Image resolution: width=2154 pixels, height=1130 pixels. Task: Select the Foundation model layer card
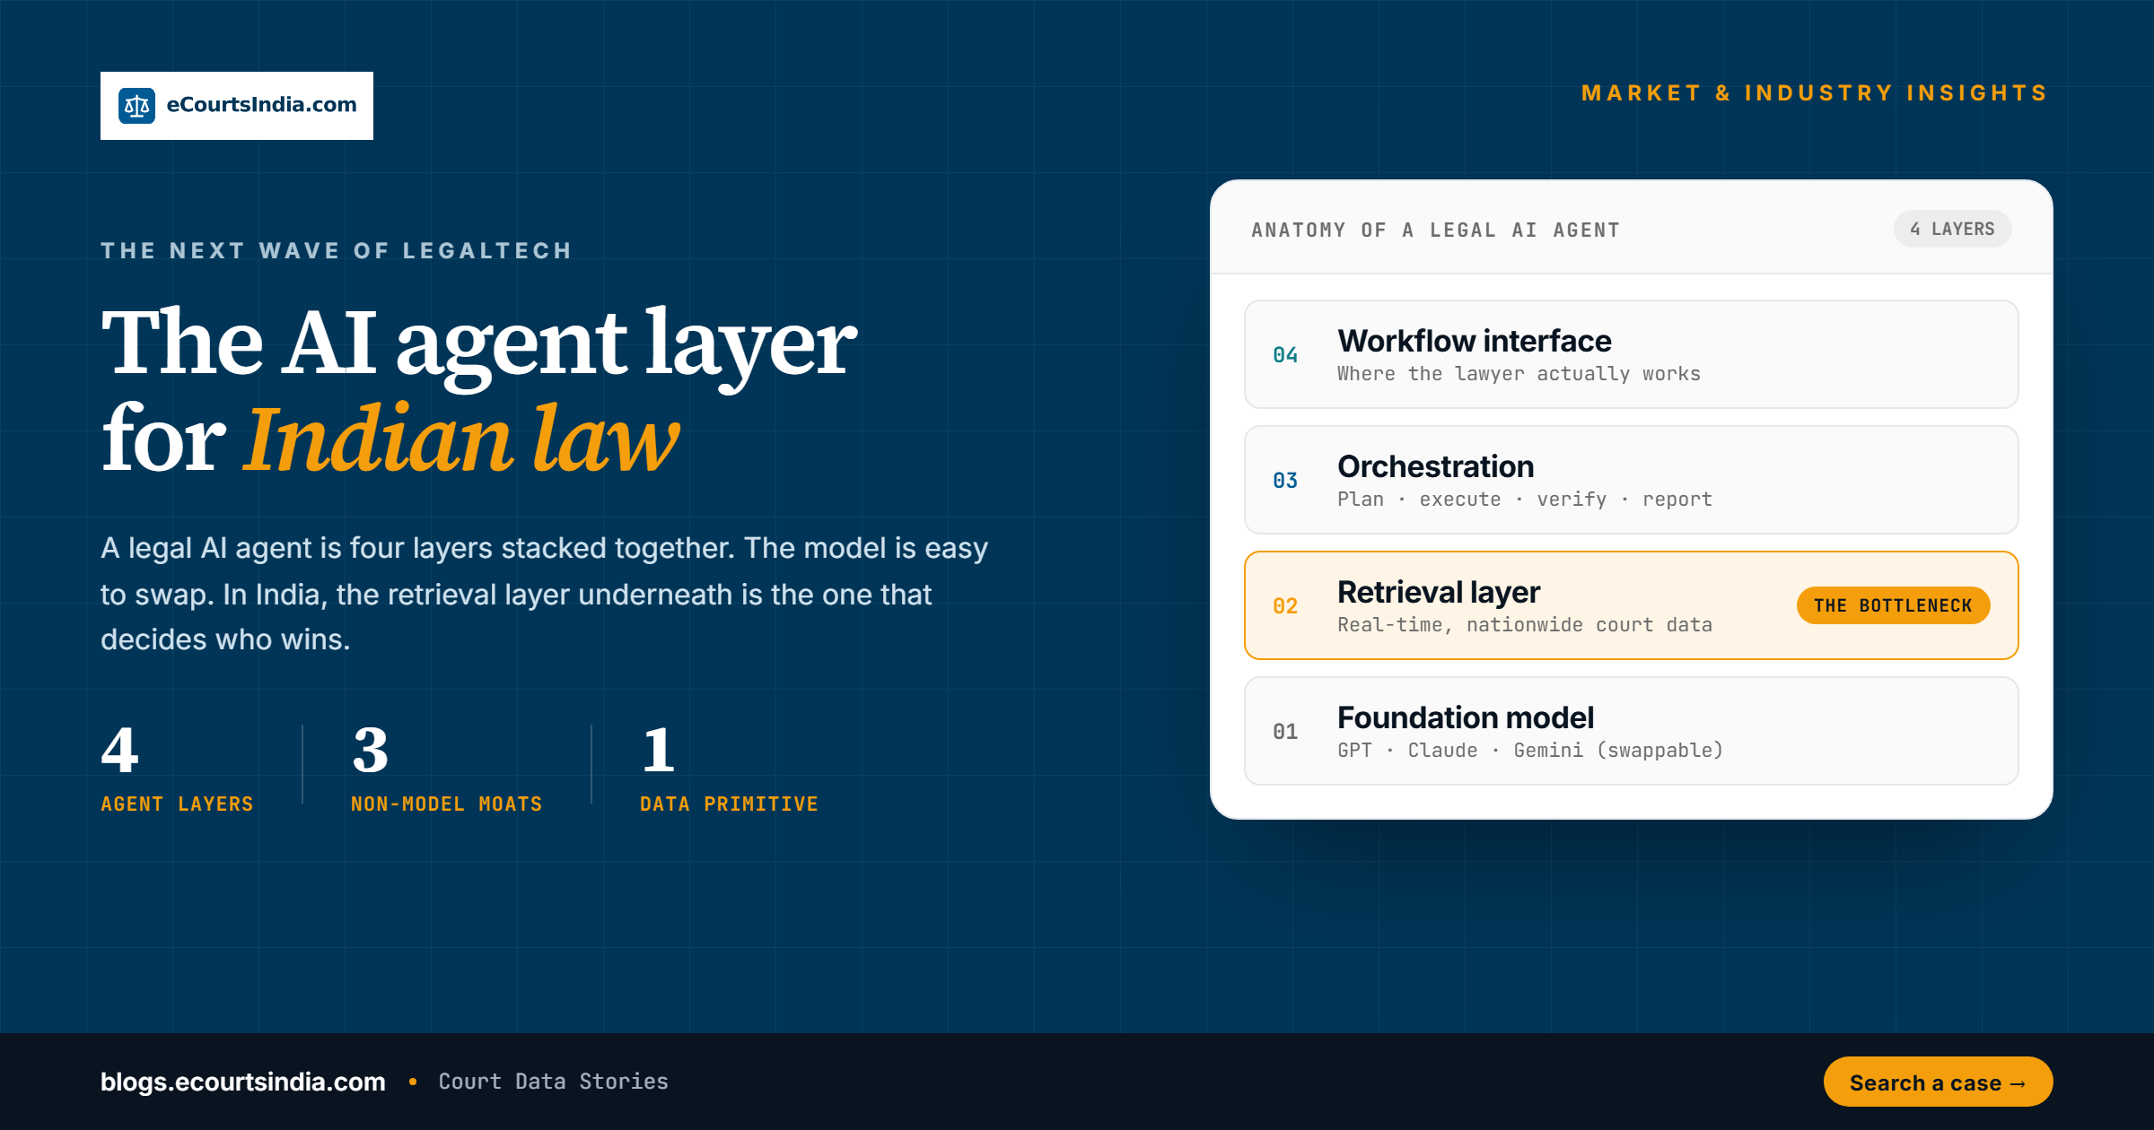tap(1631, 731)
